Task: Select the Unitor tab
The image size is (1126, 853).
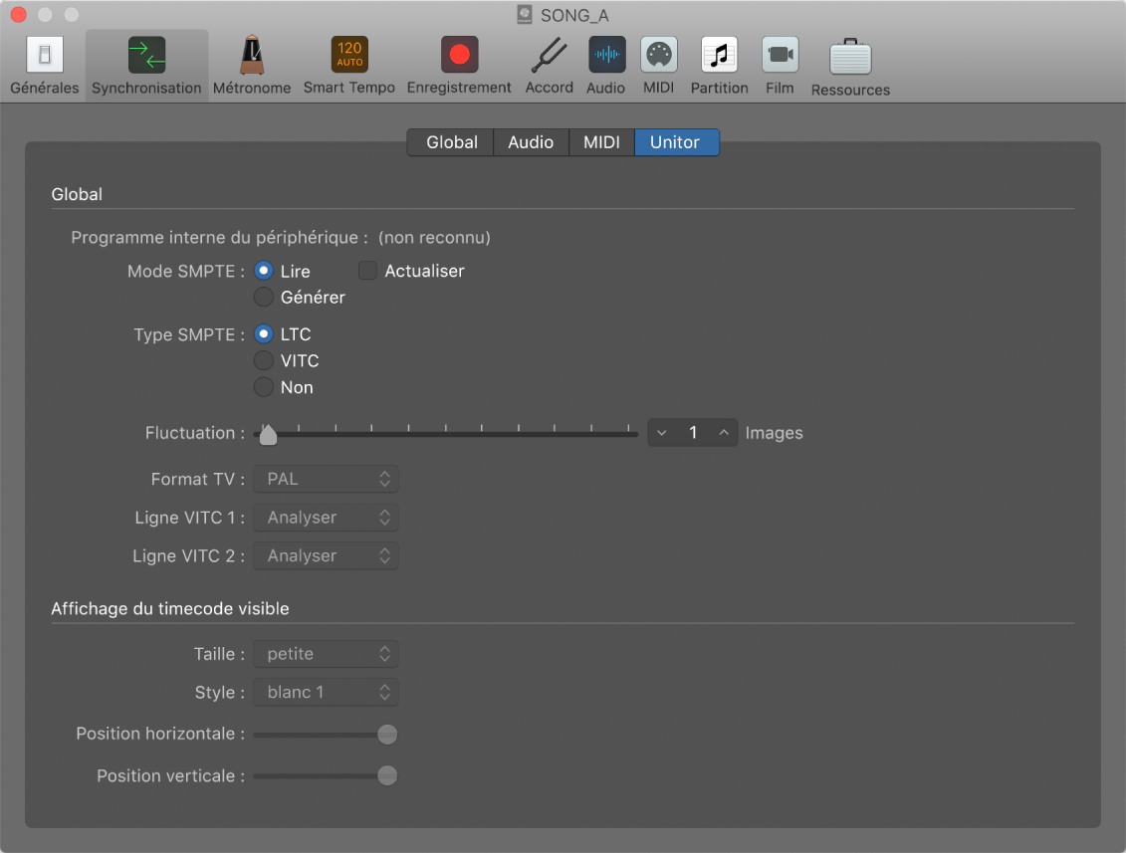Action: (x=676, y=142)
